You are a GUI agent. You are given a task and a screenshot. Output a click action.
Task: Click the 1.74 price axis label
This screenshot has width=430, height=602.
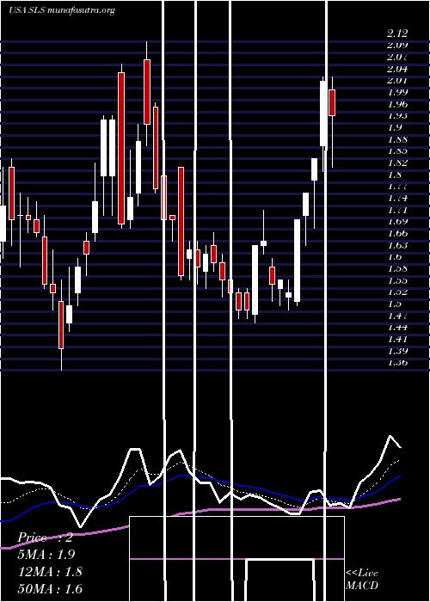coord(397,198)
